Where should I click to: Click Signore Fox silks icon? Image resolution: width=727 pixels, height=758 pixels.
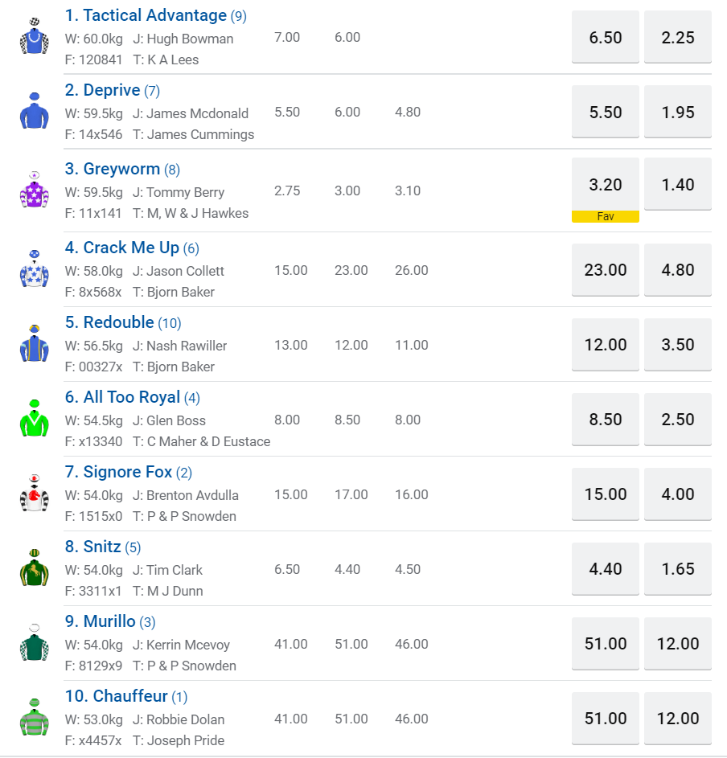pos(35,494)
